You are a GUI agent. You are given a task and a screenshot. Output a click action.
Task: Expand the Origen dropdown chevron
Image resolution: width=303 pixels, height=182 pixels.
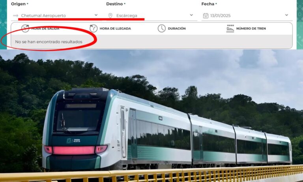[x=96, y=15]
